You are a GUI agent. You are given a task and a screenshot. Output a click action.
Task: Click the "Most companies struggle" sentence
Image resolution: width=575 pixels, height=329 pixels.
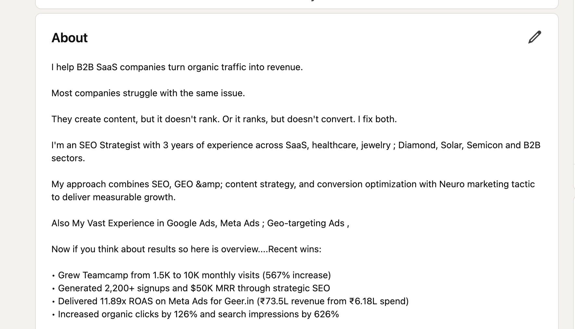click(x=148, y=93)
